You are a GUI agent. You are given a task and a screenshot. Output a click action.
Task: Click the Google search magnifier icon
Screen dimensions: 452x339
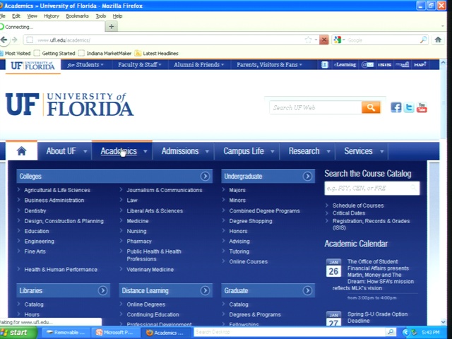423,40
